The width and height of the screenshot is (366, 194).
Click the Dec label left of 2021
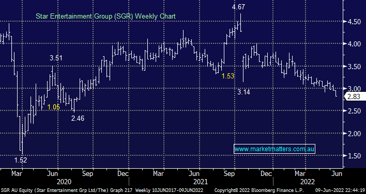(x=123, y=174)
